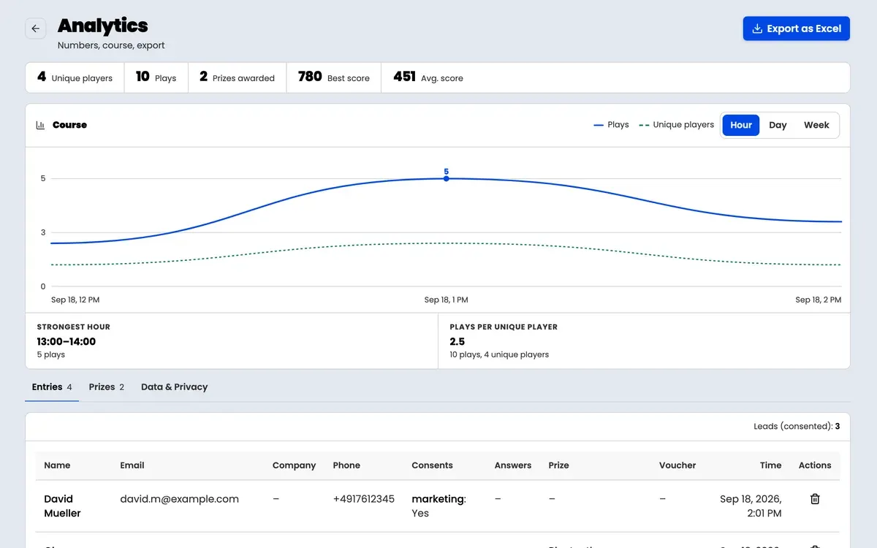Toggle the Unique players legend item

click(x=676, y=125)
